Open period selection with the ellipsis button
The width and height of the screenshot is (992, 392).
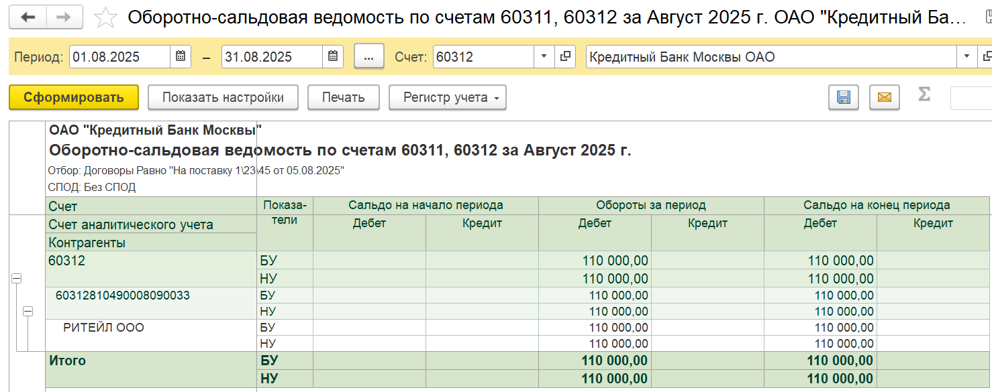[x=368, y=57]
